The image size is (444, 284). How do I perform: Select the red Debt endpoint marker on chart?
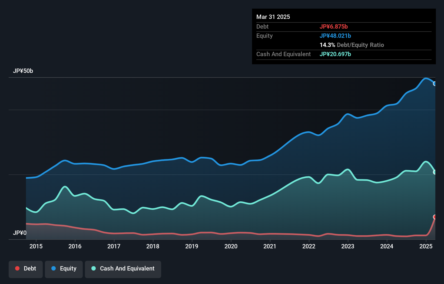[435, 217]
